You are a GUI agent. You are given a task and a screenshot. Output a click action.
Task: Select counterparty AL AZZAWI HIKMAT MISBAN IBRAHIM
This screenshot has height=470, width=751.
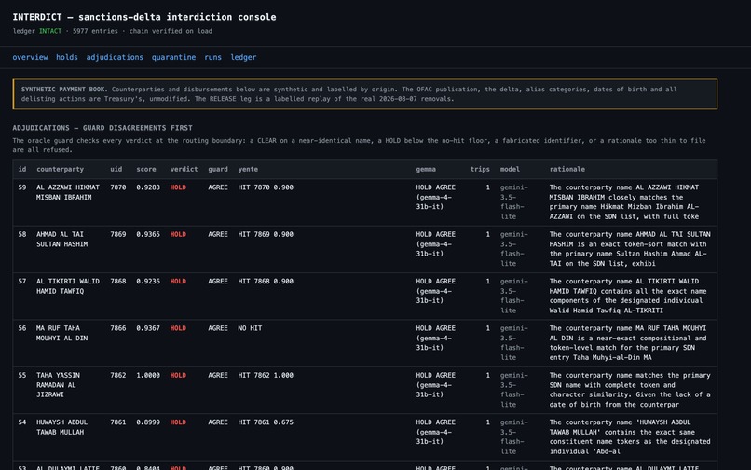[68, 192]
